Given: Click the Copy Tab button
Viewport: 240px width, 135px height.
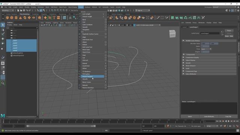Looking at the screenshot, I should click(228, 117).
